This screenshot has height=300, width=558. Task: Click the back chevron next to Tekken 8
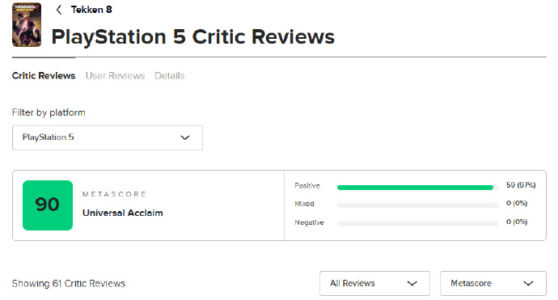(x=59, y=10)
